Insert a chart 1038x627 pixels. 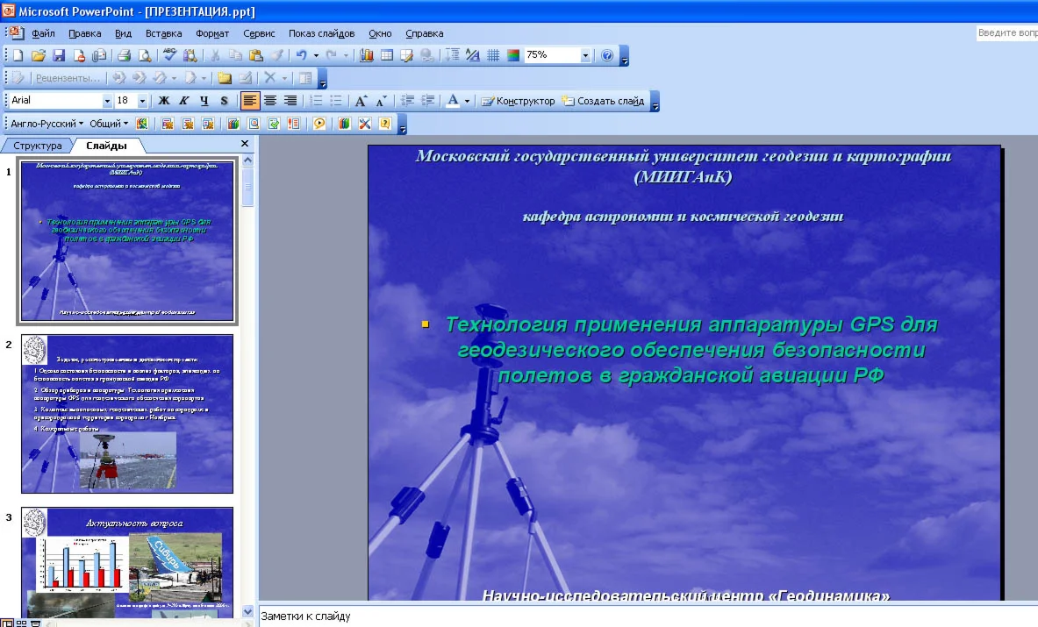click(x=366, y=55)
